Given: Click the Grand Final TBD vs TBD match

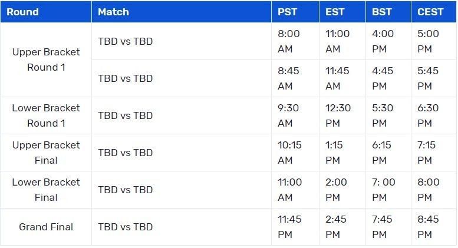Looking at the screenshot, I should [x=126, y=227].
